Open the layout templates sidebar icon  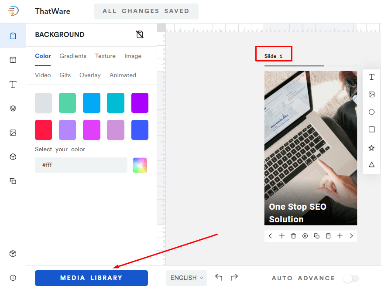[13, 60]
